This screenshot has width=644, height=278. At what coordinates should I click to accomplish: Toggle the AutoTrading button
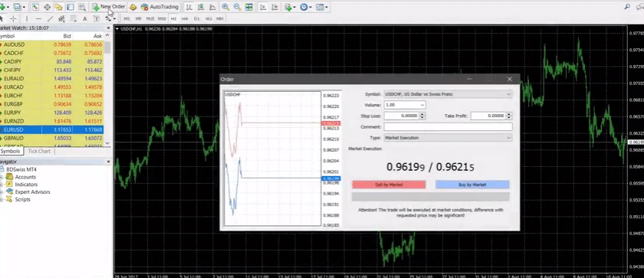tap(159, 7)
